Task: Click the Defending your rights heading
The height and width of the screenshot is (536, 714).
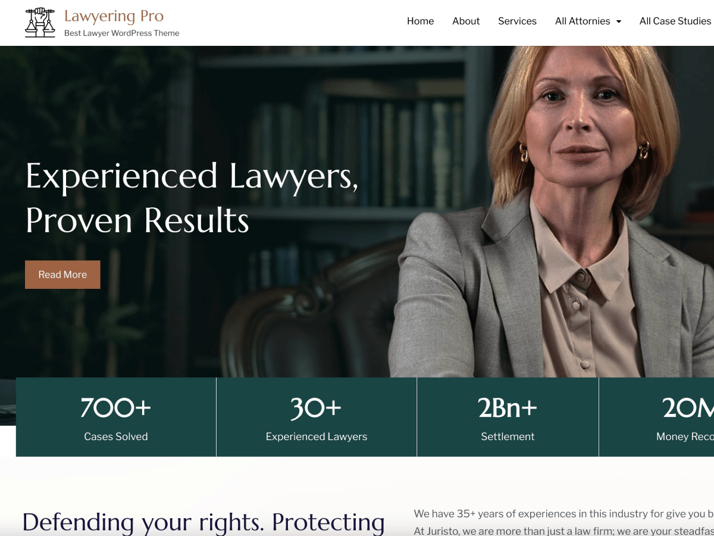Action: 203,522
